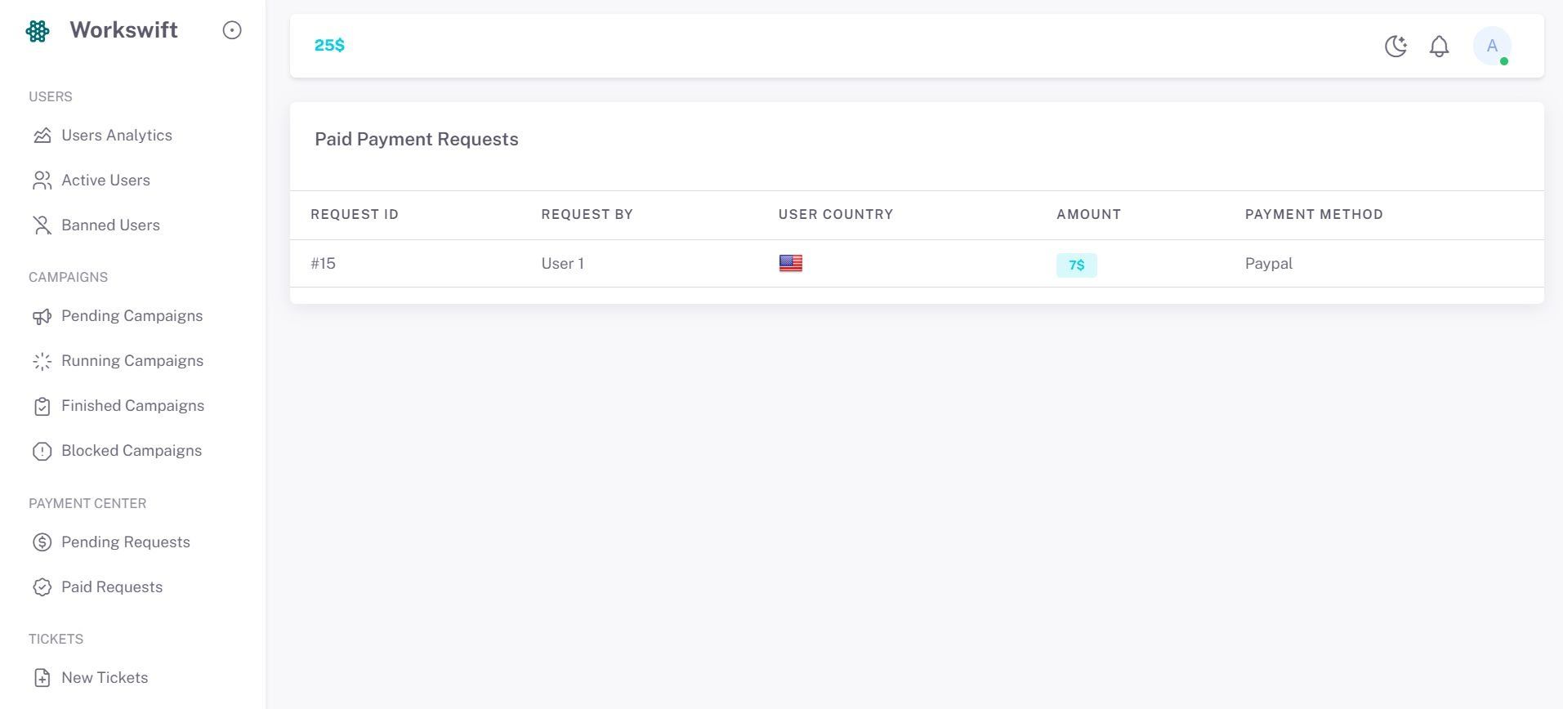The height and width of the screenshot is (709, 1563).
Task: Click the TICKETS section label
Action: point(56,640)
